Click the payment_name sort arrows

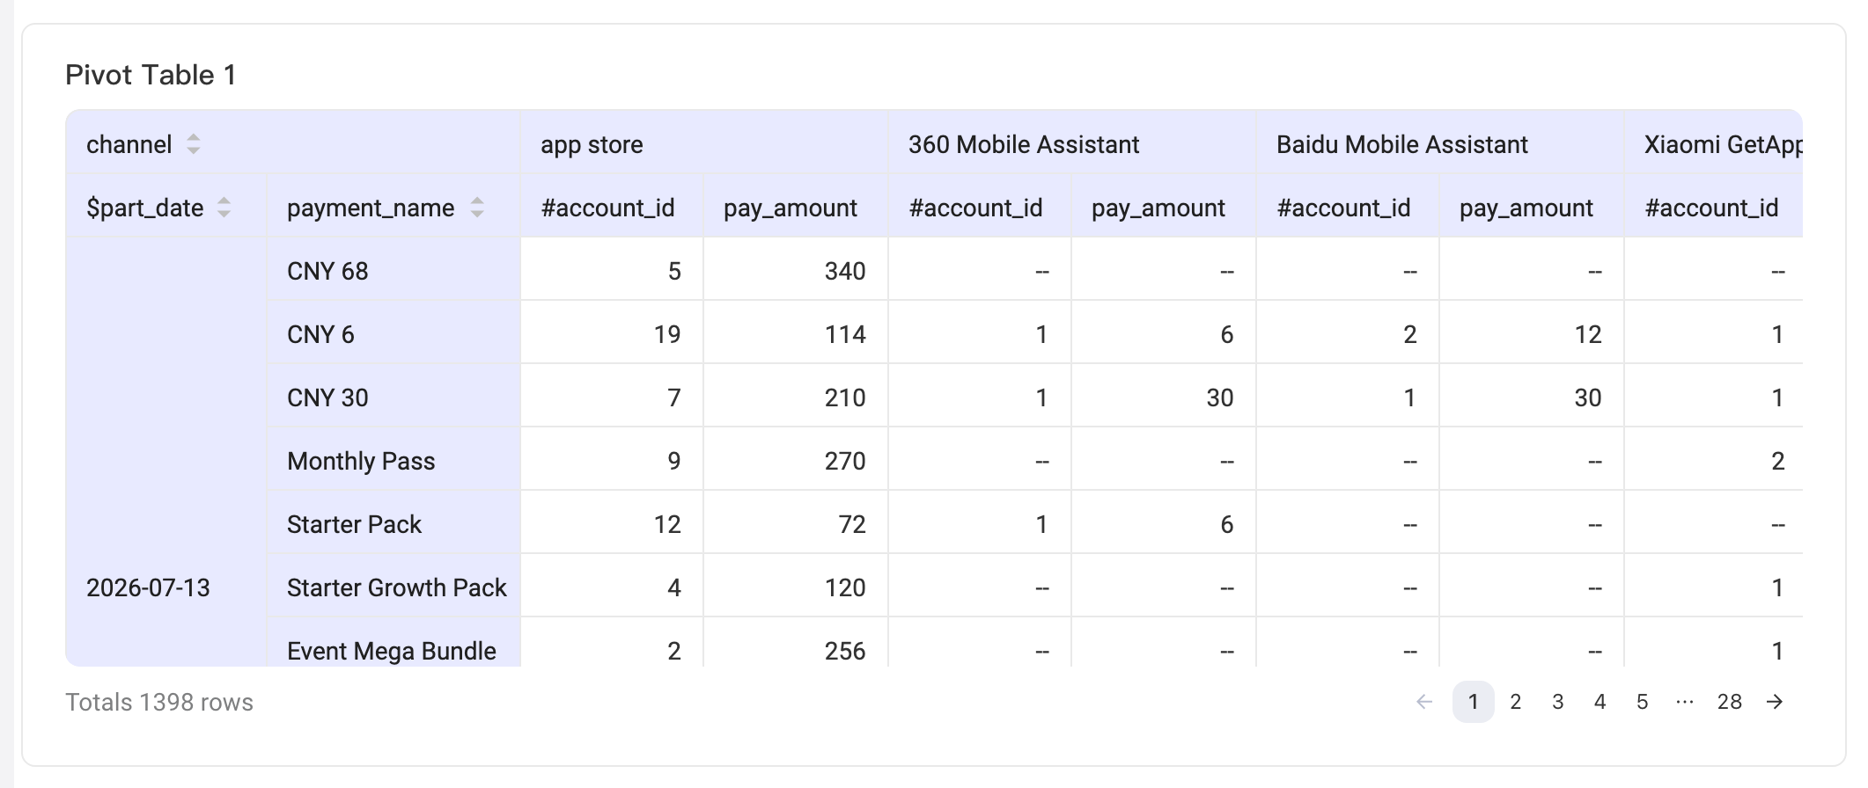click(x=477, y=208)
